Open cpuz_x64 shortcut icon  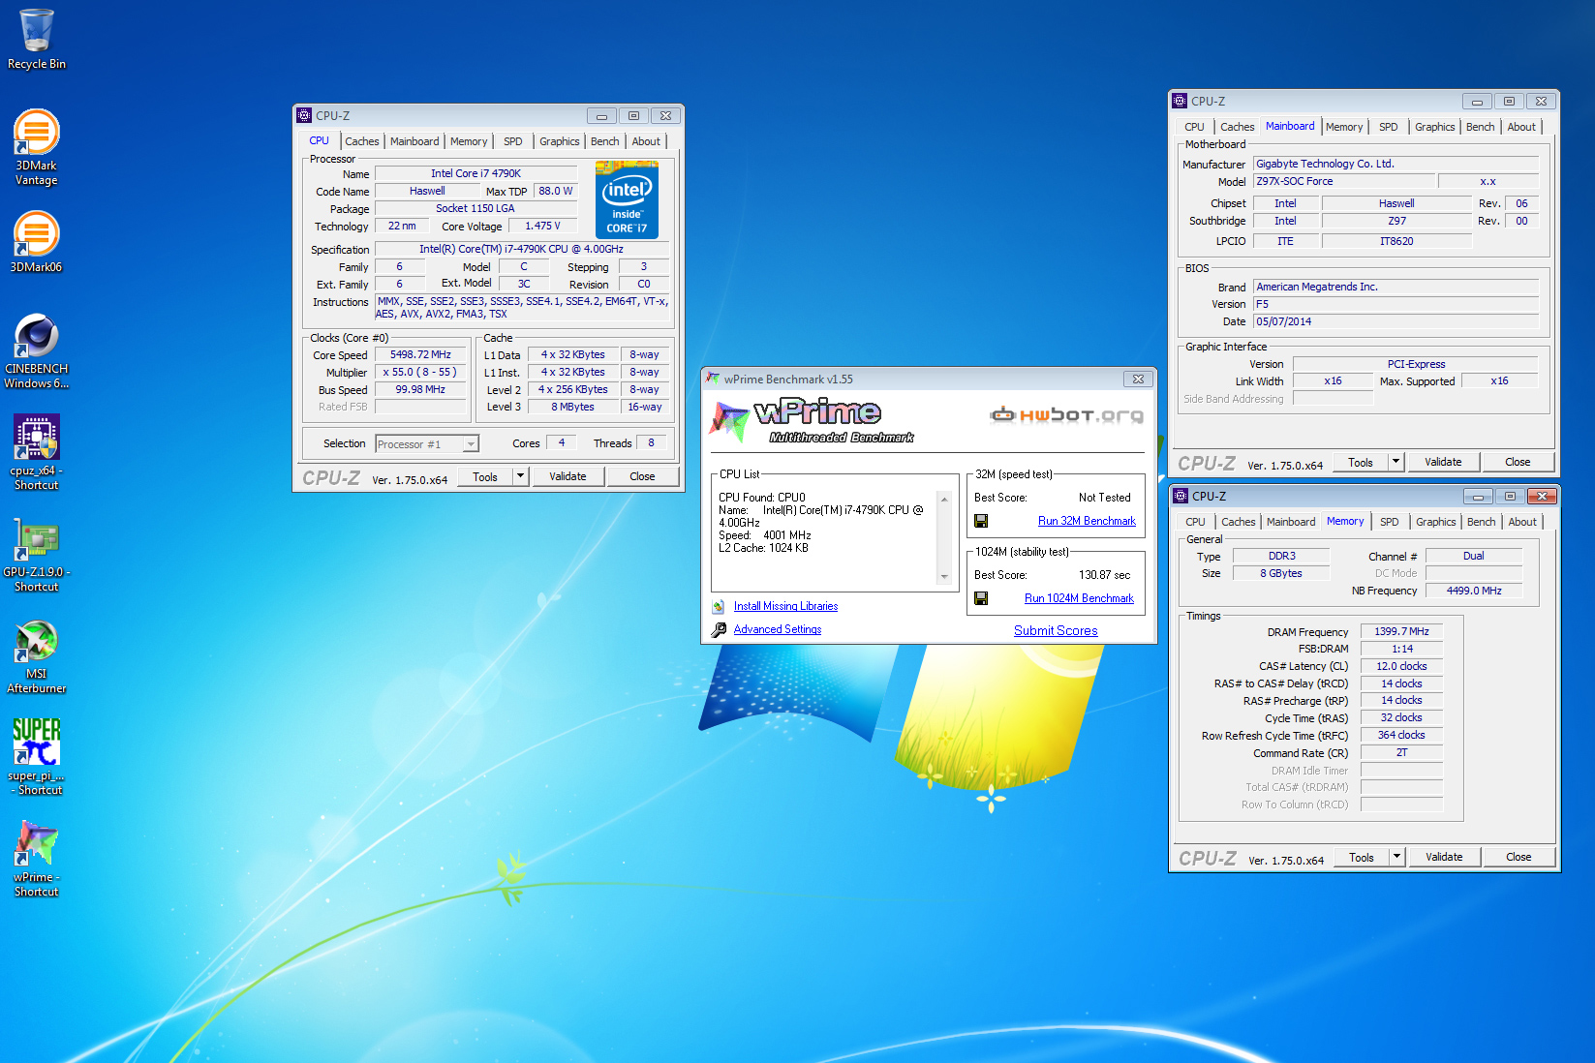pyautogui.click(x=37, y=452)
